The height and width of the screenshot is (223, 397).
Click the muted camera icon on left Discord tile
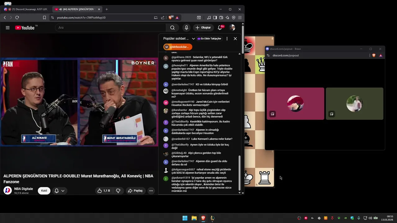click(272, 114)
